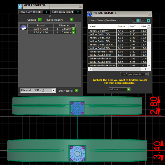Close the Gem Reporter panel

(x=80, y=6)
